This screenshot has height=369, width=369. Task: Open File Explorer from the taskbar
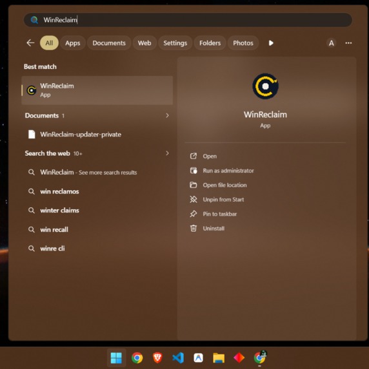pos(219,358)
